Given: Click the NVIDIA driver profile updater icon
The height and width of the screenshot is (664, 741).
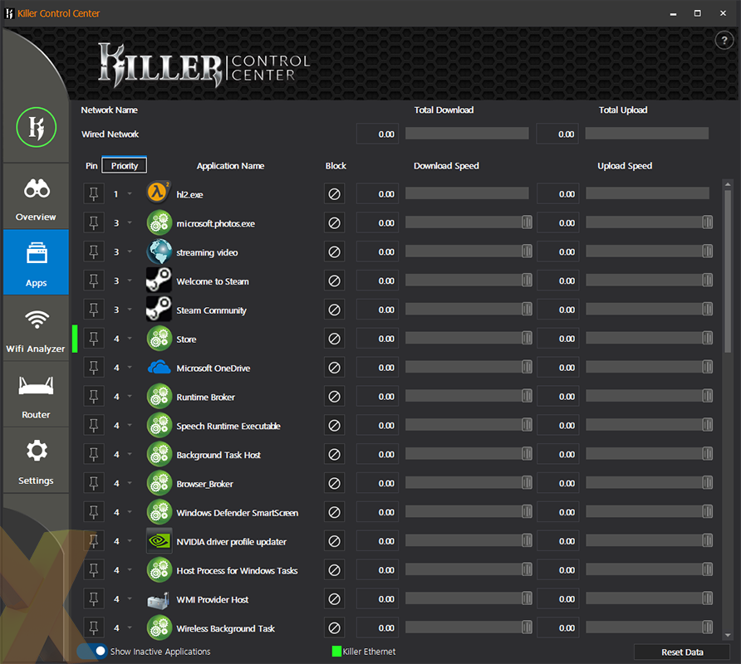Looking at the screenshot, I should coord(159,540).
